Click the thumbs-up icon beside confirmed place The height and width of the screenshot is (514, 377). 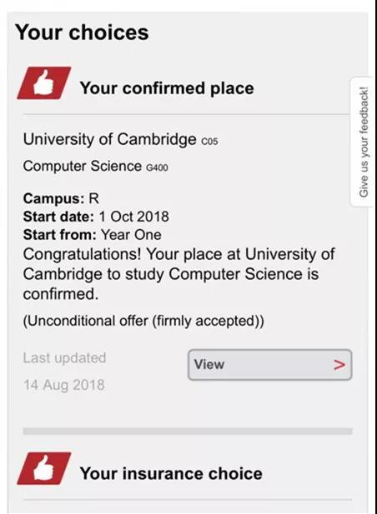(44, 83)
